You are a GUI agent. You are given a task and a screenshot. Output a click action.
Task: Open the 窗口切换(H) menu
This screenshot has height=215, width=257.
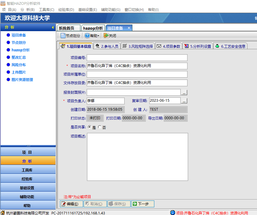coord(134,10)
